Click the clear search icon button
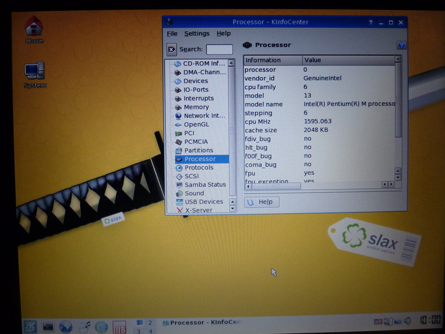 [172, 50]
